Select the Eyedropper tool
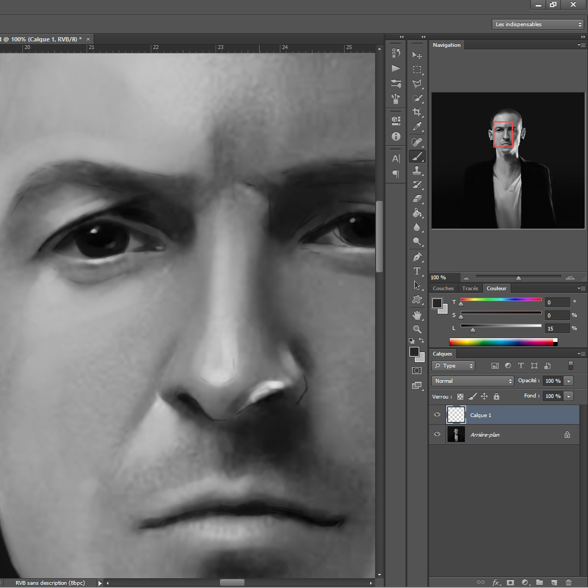 coord(417,127)
